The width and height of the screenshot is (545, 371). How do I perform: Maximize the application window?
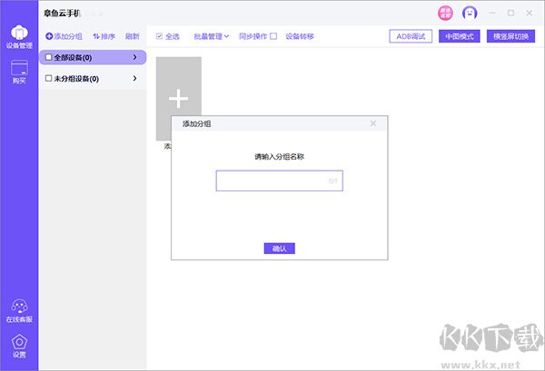pos(510,14)
